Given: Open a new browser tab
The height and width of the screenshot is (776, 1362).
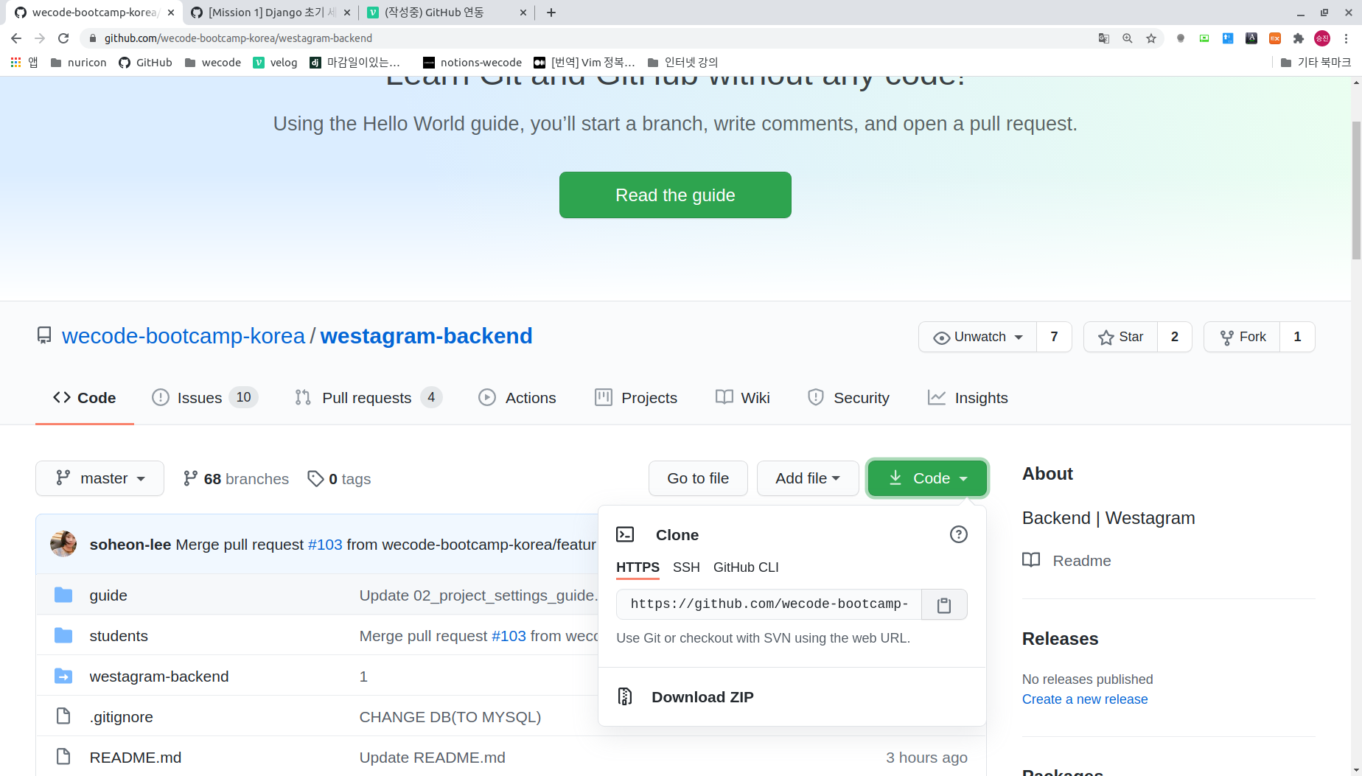Looking at the screenshot, I should pyautogui.click(x=551, y=13).
